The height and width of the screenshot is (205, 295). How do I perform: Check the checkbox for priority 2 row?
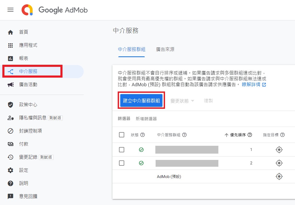coord(122,163)
